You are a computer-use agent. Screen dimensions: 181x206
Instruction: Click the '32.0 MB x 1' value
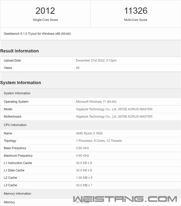click(84, 185)
